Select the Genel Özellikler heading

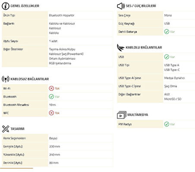pos(25,6)
